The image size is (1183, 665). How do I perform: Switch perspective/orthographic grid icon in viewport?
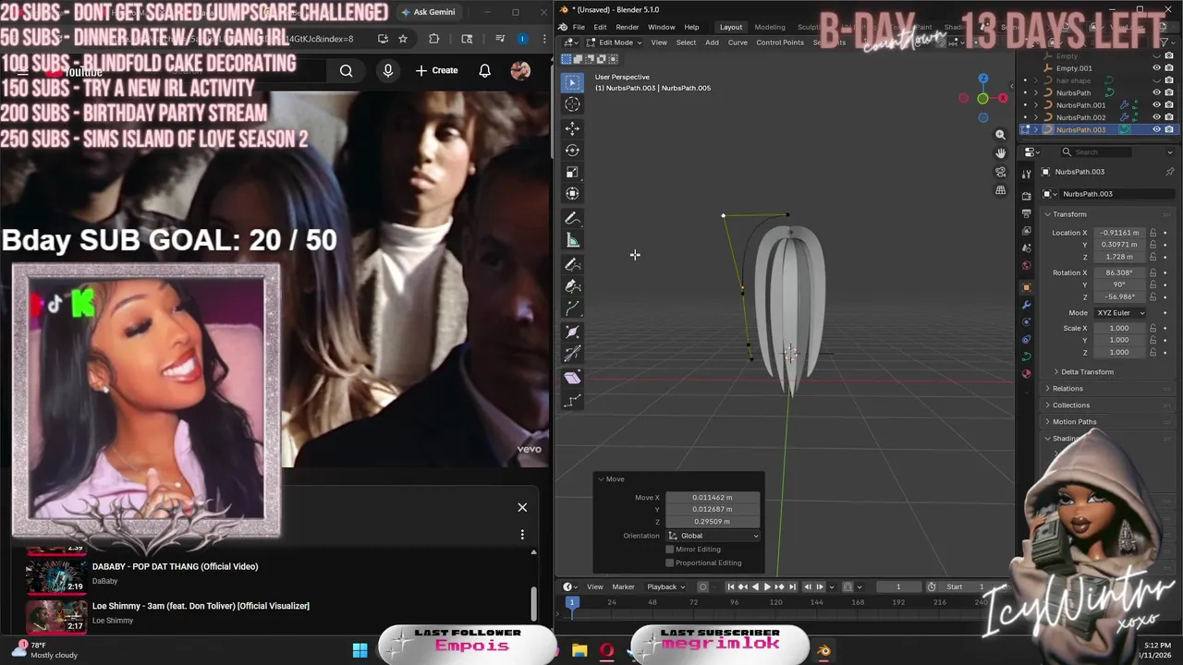tap(1000, 190)
